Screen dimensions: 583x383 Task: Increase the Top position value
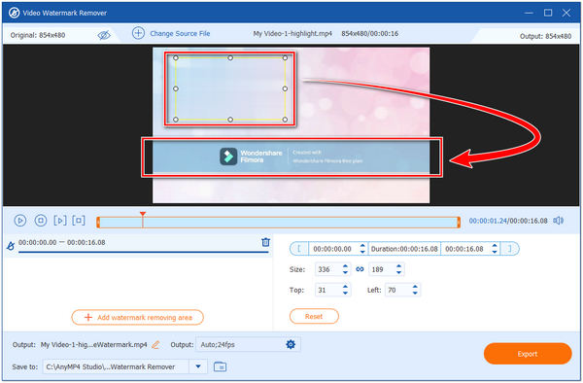point(345,287)
